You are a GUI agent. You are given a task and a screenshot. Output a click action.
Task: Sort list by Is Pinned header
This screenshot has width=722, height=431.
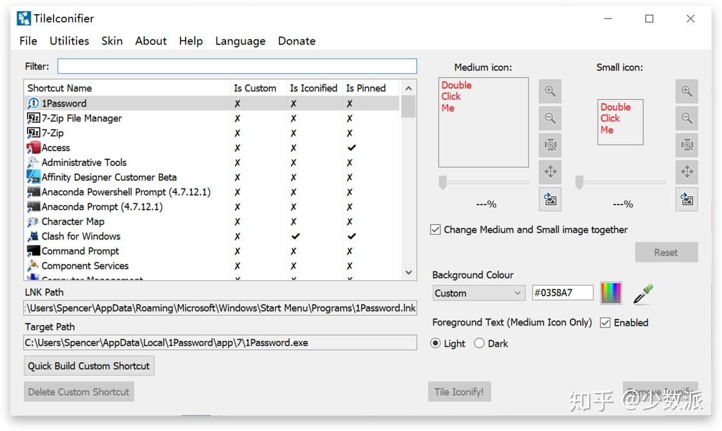click(371, 87)
